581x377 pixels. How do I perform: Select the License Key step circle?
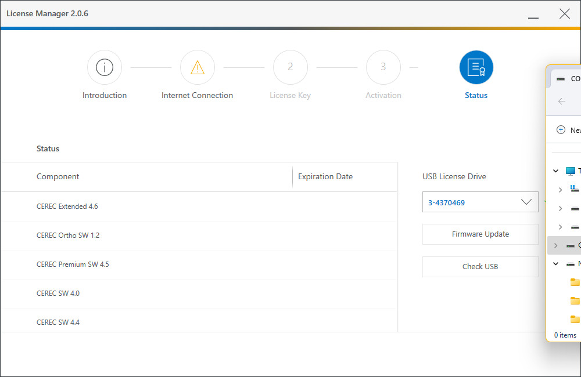tap(290, 67)
